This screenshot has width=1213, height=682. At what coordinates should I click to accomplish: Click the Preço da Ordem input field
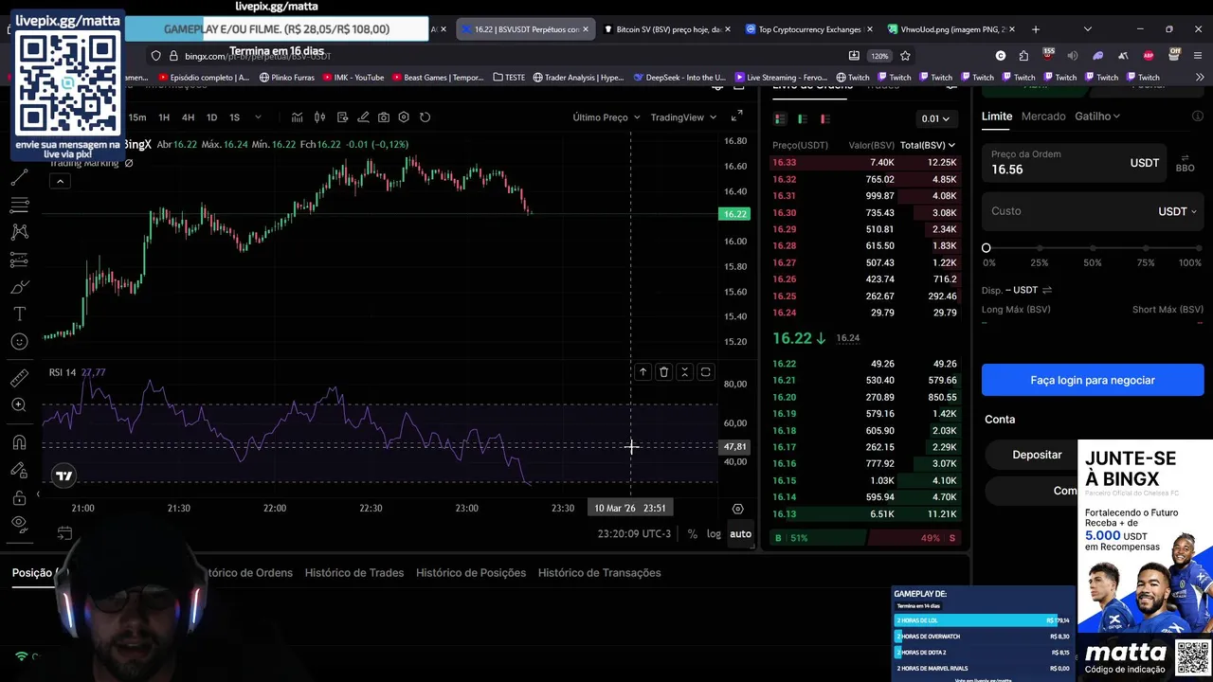(1075, 163)
